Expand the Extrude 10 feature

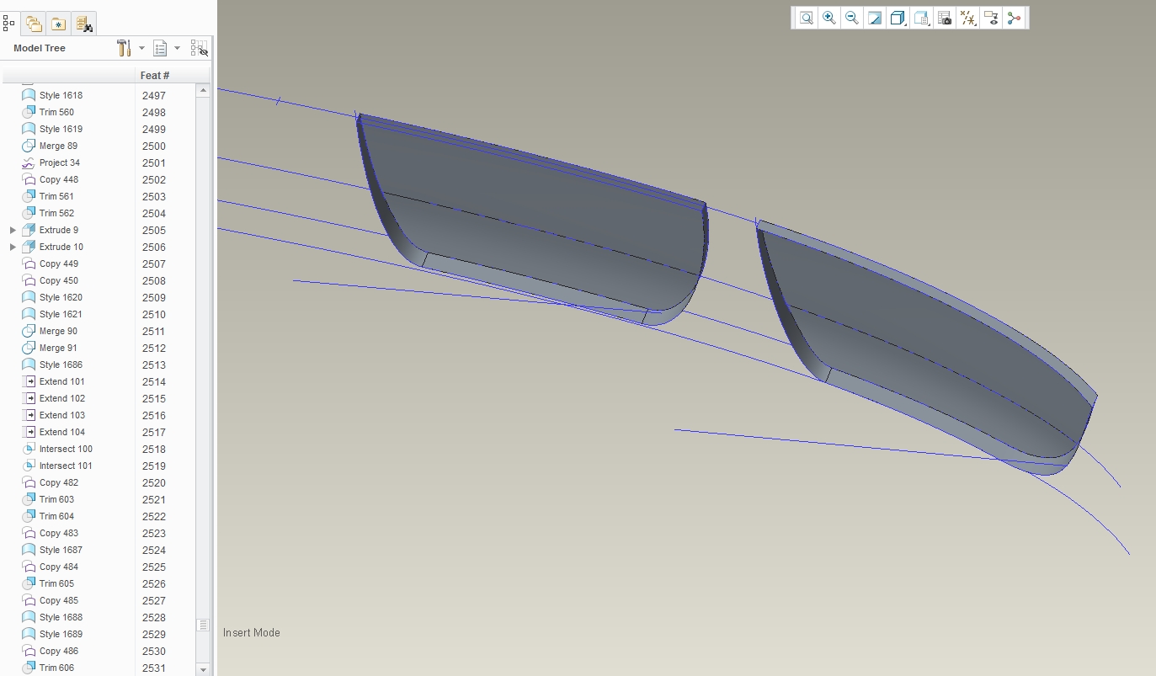tap(13, 247)
